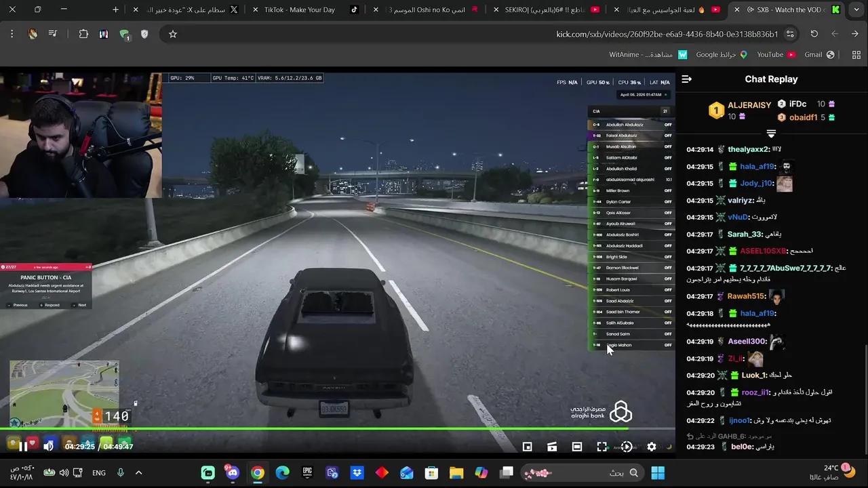
Task: Open the playback speed control
Action: [627, 447]
